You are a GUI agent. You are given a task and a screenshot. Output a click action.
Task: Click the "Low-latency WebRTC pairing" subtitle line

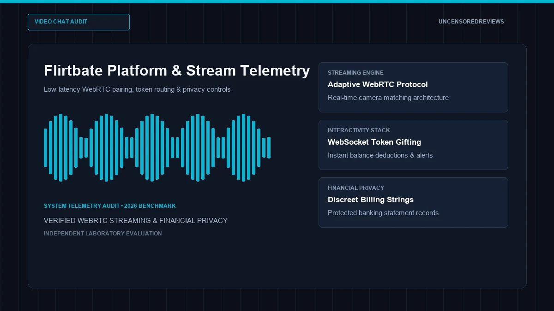[x=137, y=89]
